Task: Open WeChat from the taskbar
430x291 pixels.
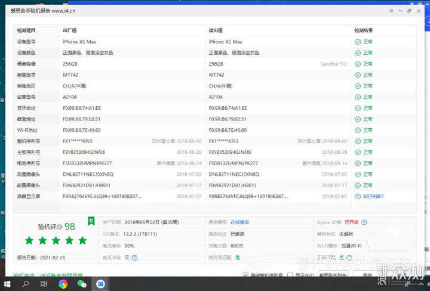Action: [82, 284]
